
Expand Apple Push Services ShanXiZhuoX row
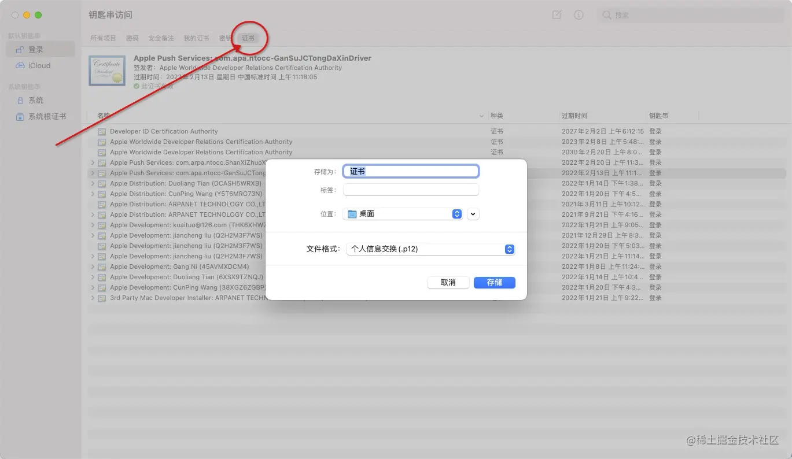93,162
